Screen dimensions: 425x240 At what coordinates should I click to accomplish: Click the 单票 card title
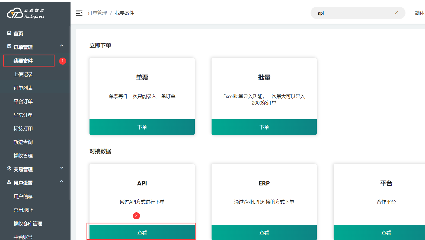click(x=142, y=78)
